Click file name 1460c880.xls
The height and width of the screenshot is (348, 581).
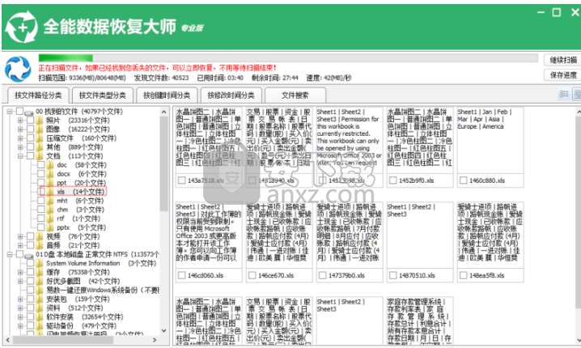pos(488,180)
